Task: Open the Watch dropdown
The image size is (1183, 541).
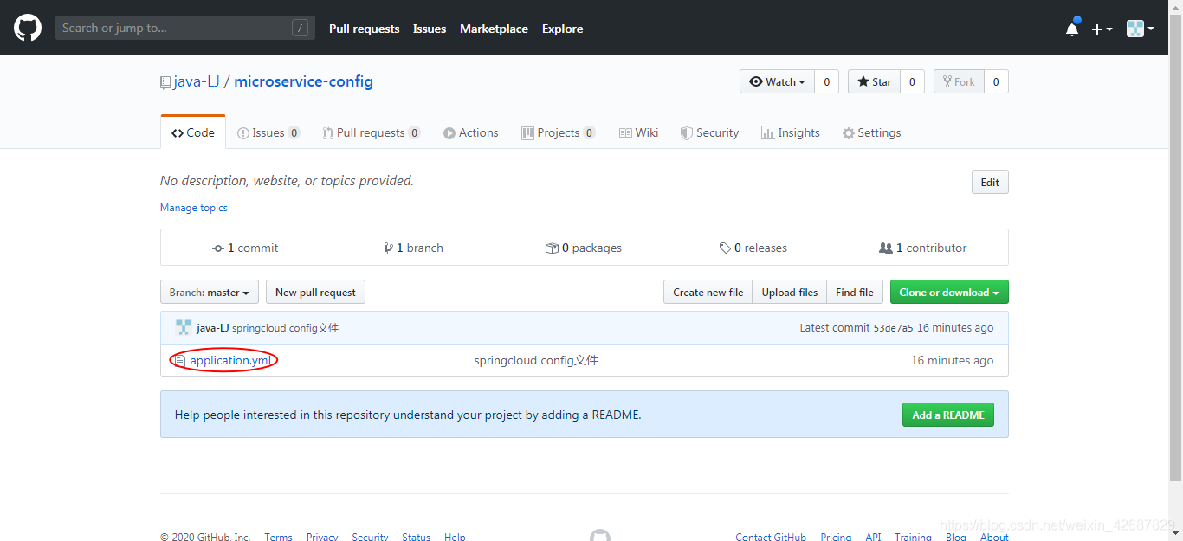Action: click(x=777, y=81)
